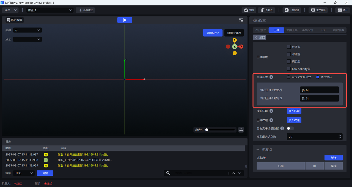Open the viewport settings list icon

coord(241,20)
